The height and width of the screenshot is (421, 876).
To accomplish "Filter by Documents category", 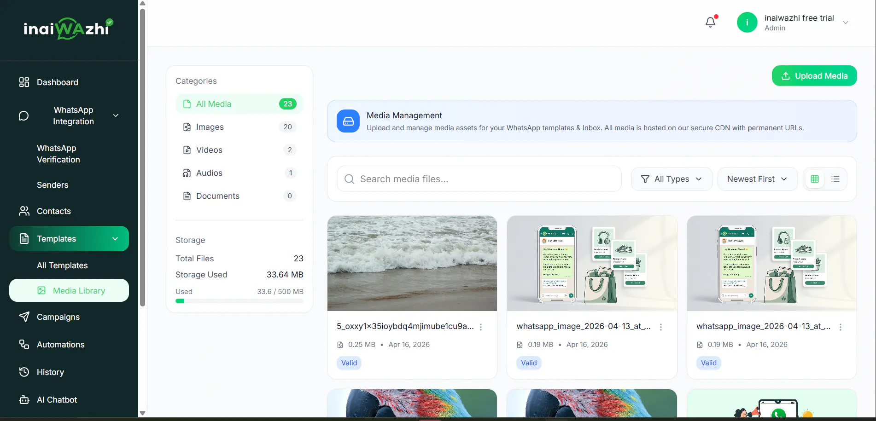I will click(x=239, y=196).
